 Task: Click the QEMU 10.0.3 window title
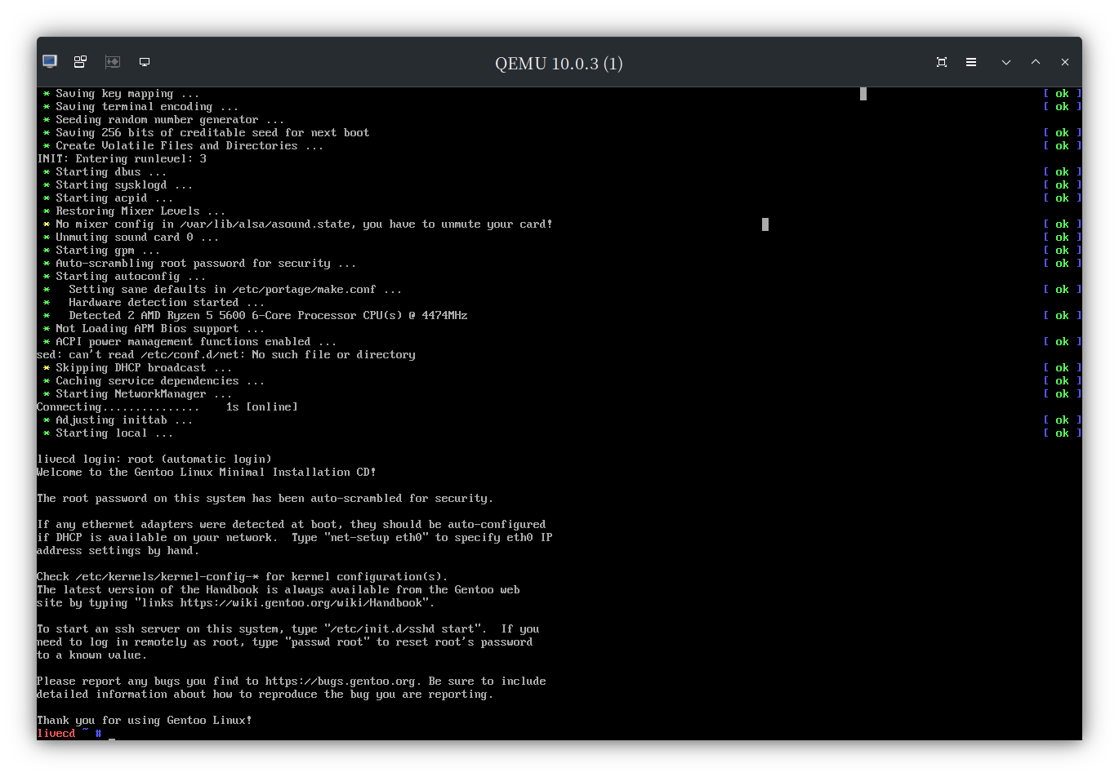[559, 63]
